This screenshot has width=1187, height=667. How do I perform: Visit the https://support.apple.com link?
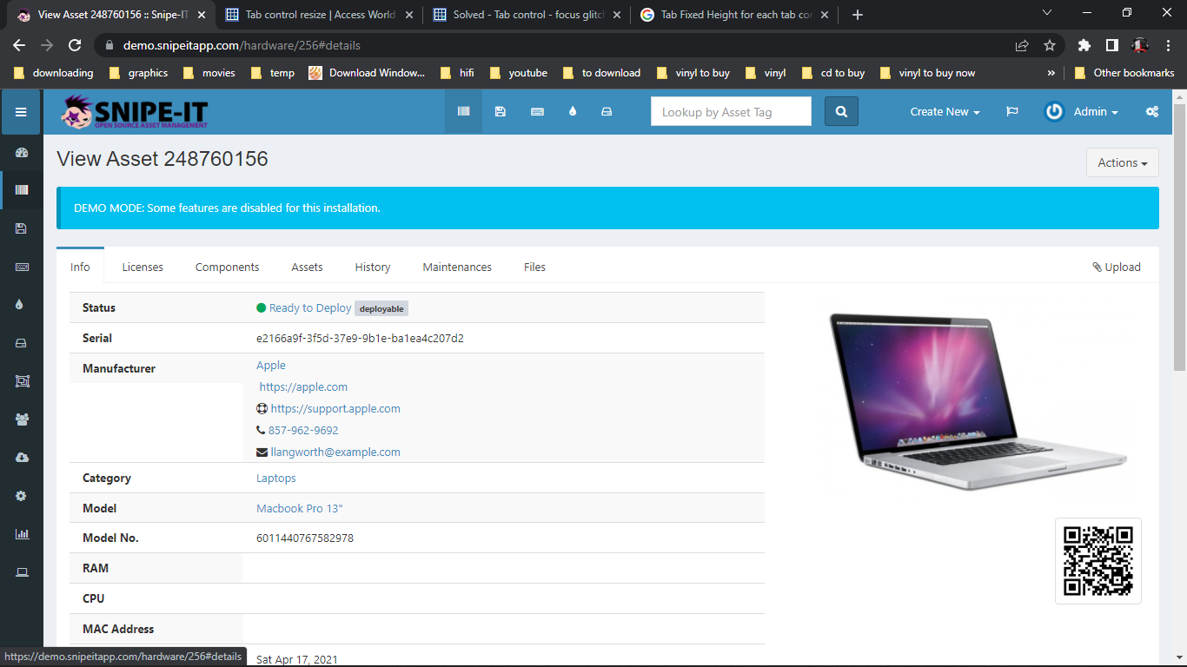point(335,408)
